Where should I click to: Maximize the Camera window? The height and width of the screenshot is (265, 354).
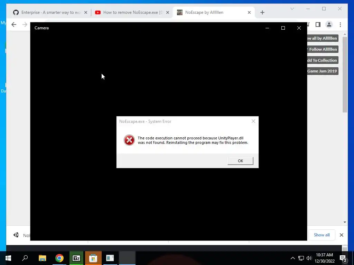coord(283,28)
